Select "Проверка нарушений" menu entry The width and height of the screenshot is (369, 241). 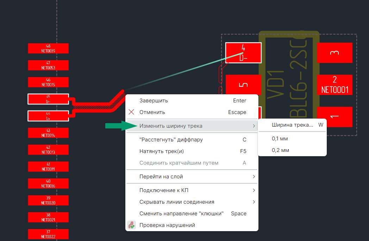167,225
